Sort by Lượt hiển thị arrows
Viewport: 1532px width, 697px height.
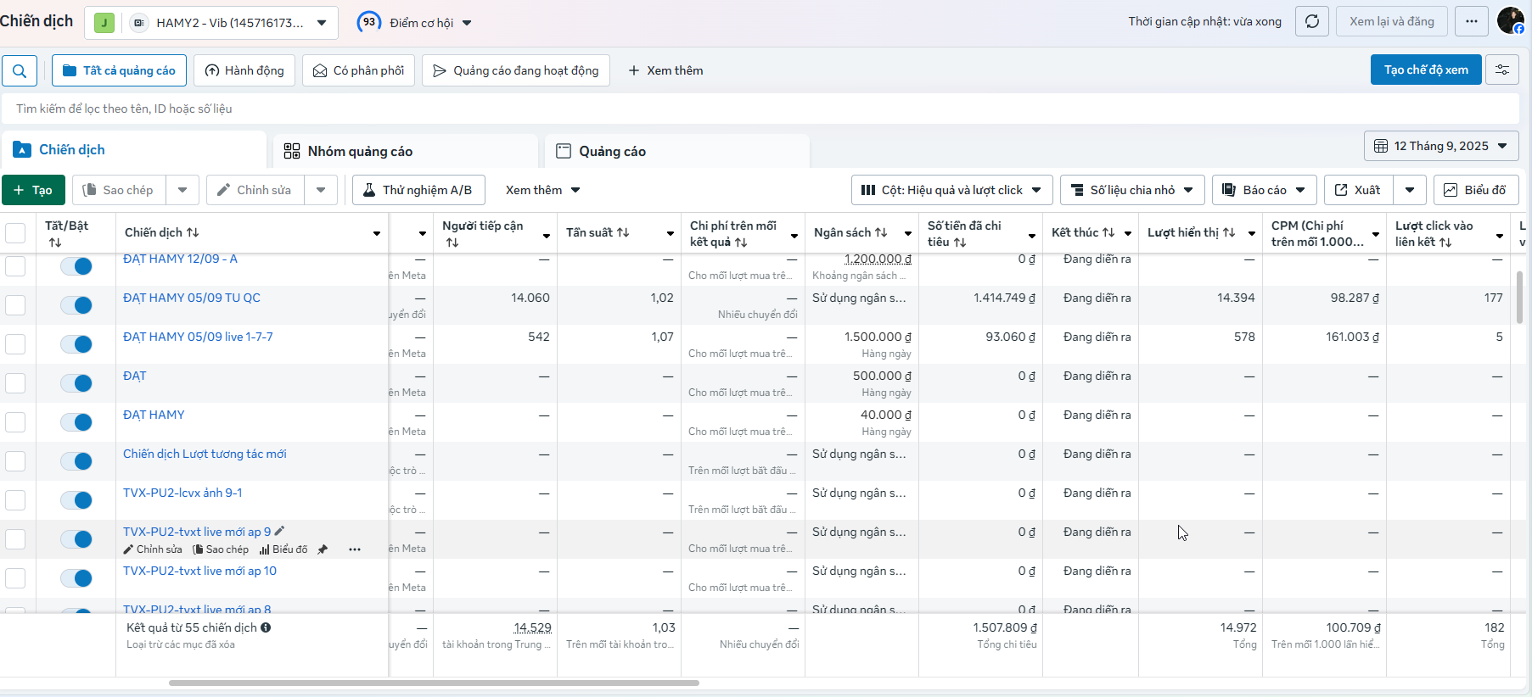pyautogui.click(x=1229, y=232)
